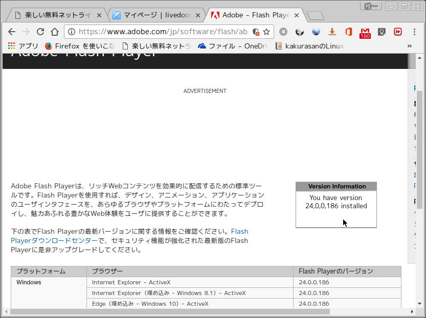426x318 pixels.
Task: Click the scroll-down arrow of vertical scrollbar
Action: click(419, 304)
